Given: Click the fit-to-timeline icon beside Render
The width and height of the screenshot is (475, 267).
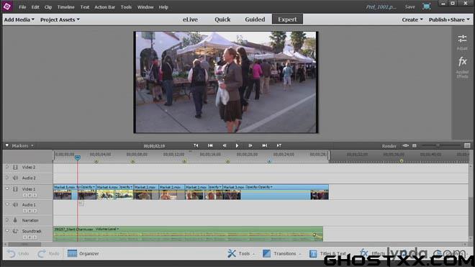Looking at the screenshot, I should click(x=405, y=146).
